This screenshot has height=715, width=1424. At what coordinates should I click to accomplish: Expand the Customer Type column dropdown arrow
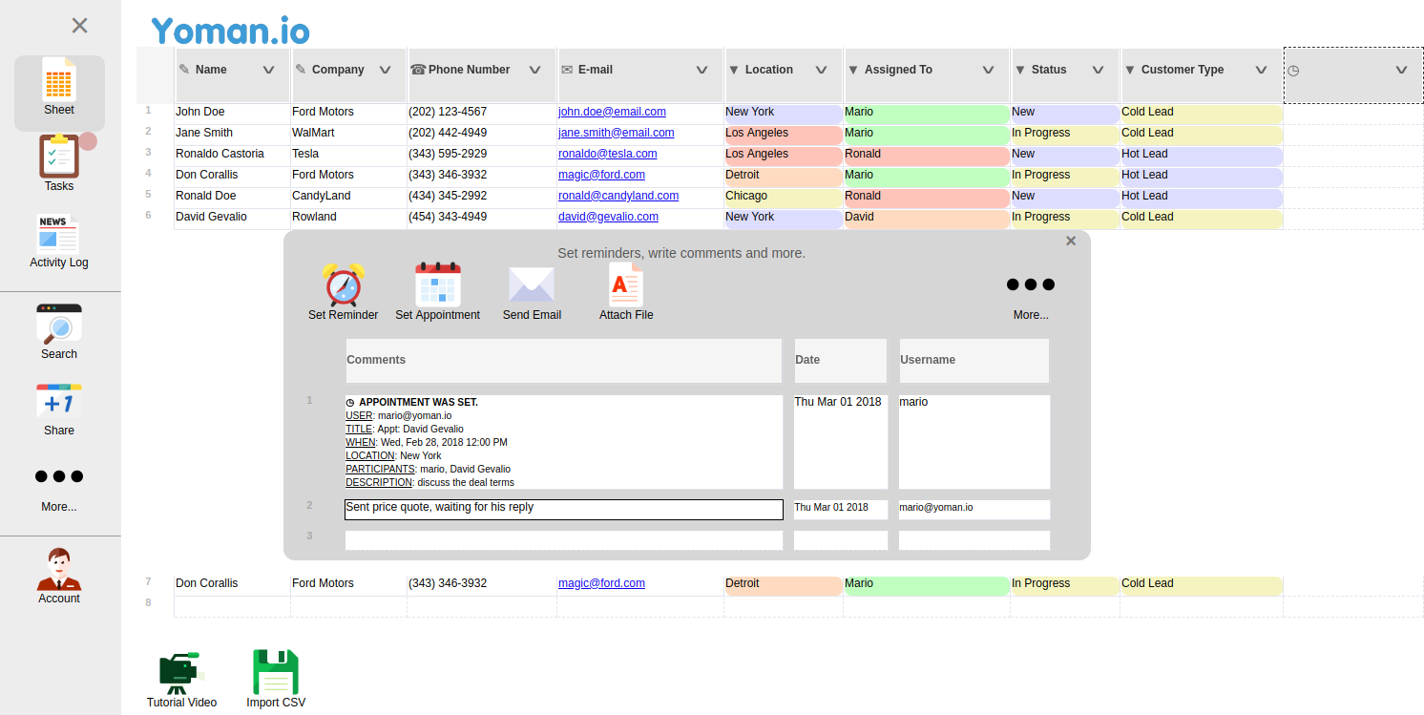(1262, 70)
